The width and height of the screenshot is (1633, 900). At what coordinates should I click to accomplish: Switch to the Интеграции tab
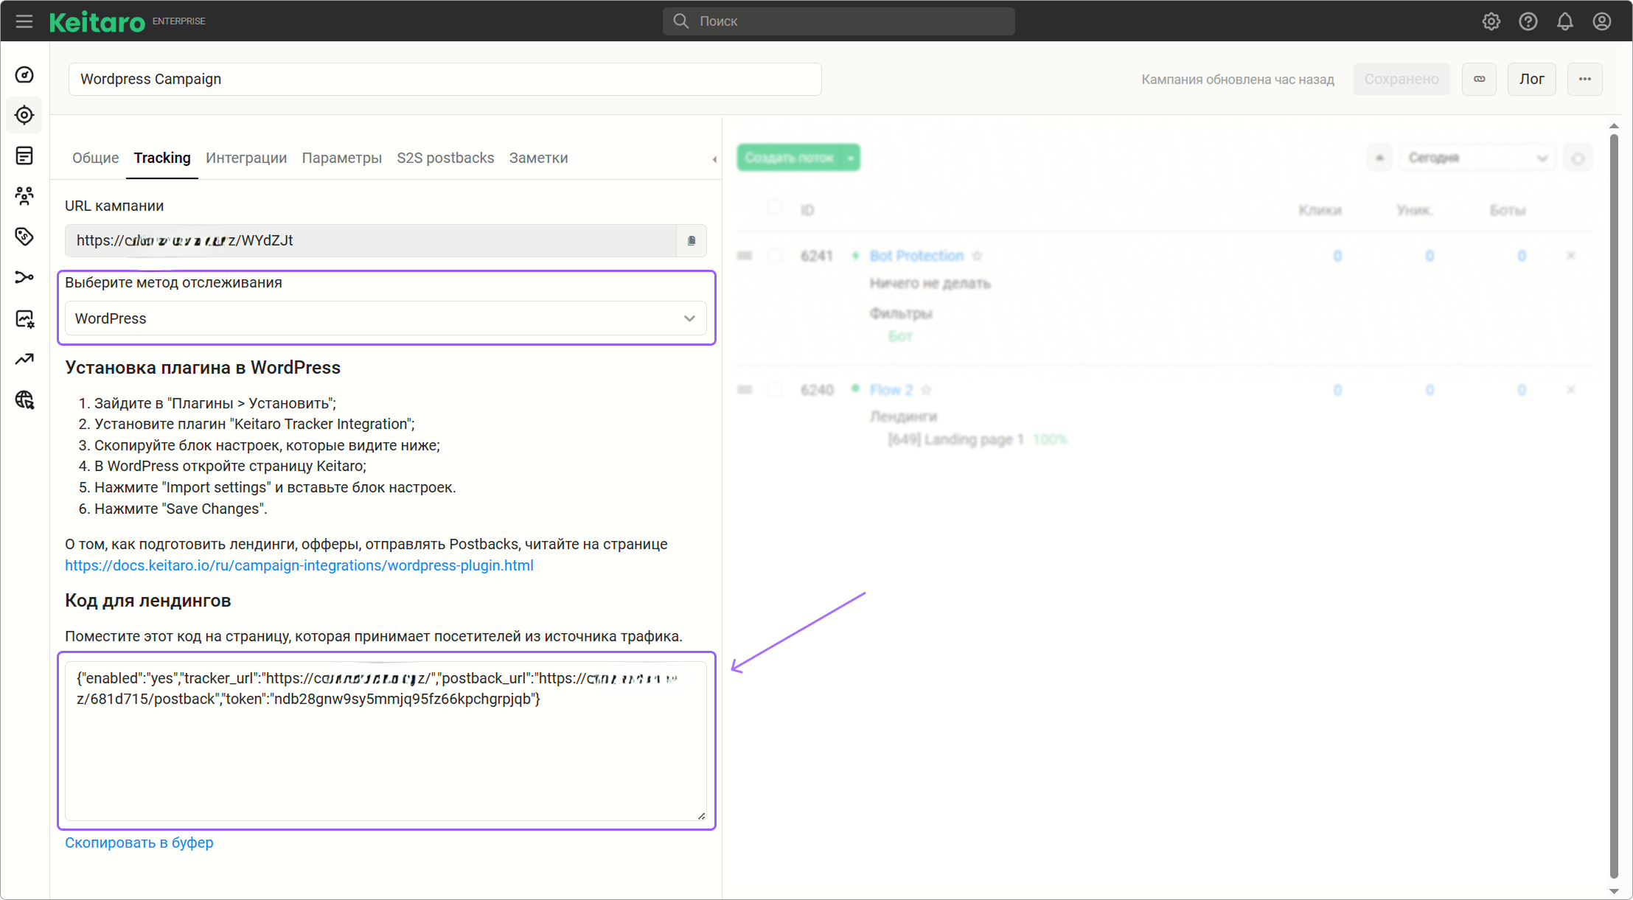(x=246, y=158)
